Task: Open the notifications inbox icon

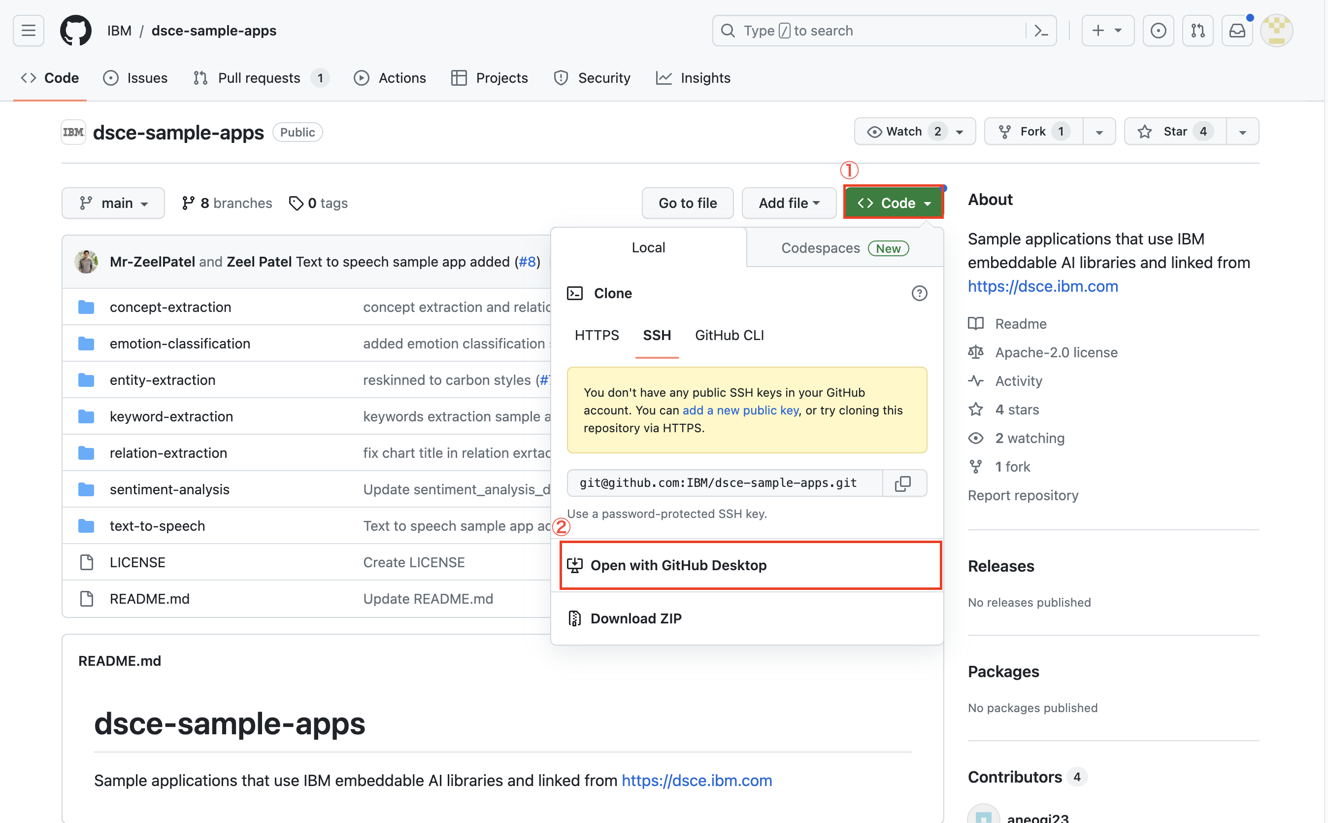Action: [1236, 31]
